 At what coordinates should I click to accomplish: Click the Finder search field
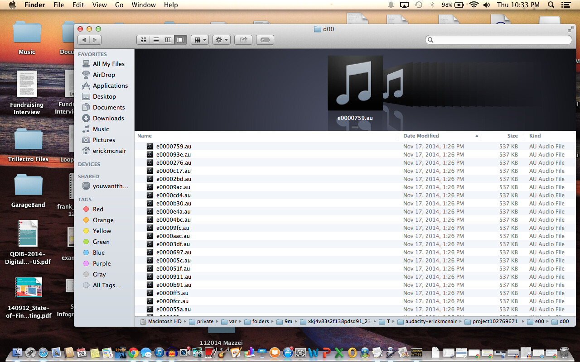(x=498, y=40)
